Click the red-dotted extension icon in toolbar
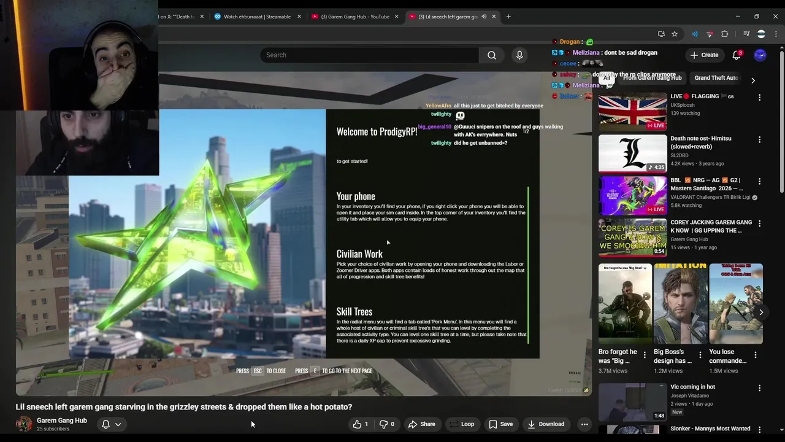785x442 pixels. pyautogui.click(x=710, y=34)
